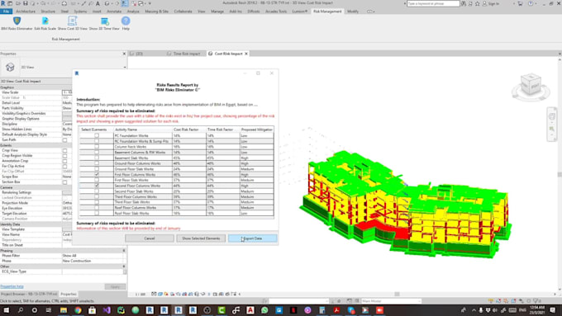
Task: Open Google Chrome from the taskbar
Action: [78, 310]
